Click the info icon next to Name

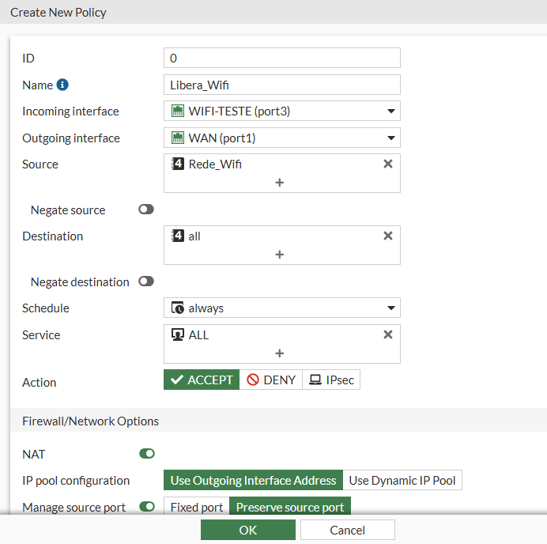(62, 85)
